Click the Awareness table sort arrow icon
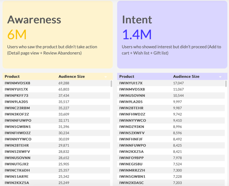This screenshot has width=229, height=186. [x=106, y=77]
